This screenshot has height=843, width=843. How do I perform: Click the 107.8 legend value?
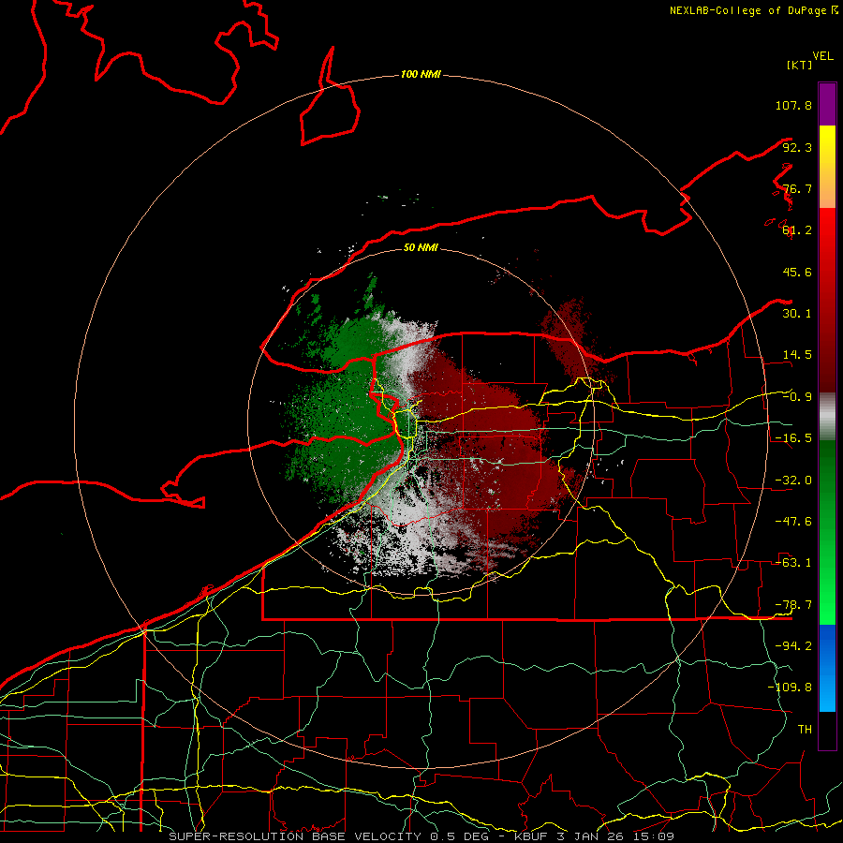coord(793,105)
